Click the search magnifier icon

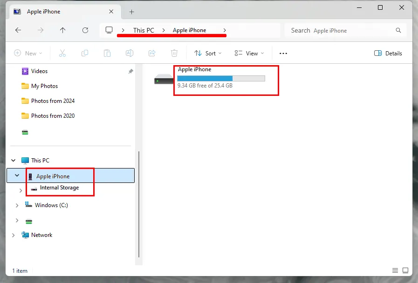pyautogui.click(x=398, y=30)
